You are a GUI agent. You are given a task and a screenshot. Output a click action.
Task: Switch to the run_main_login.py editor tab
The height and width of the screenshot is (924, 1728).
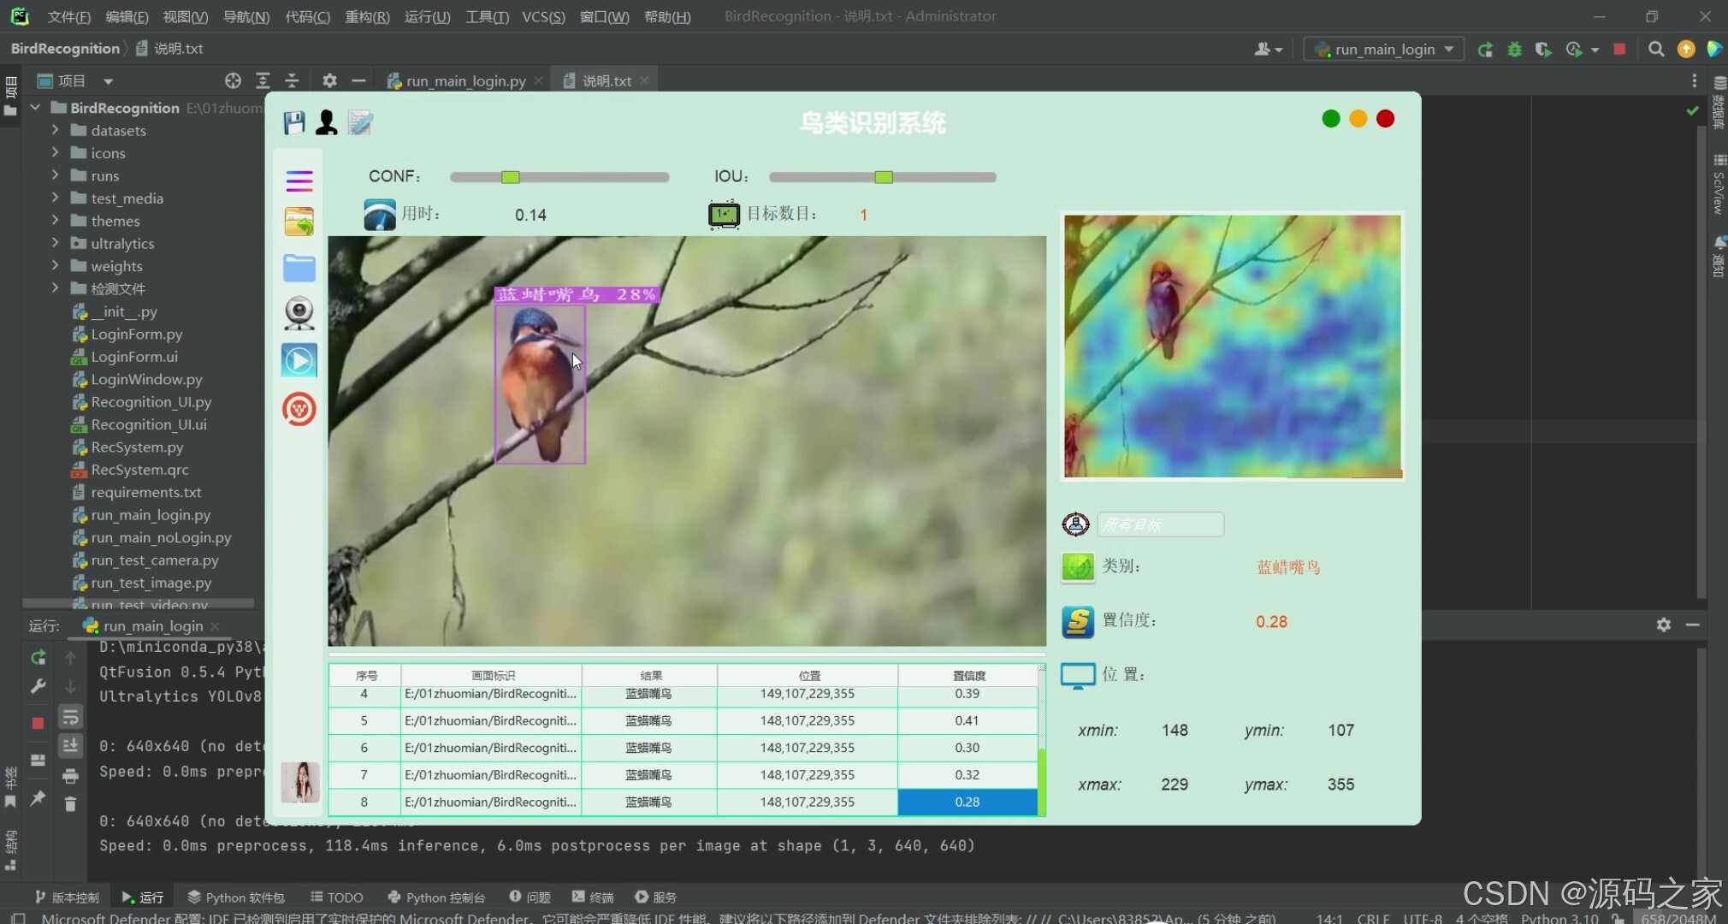tap(465, 80)
